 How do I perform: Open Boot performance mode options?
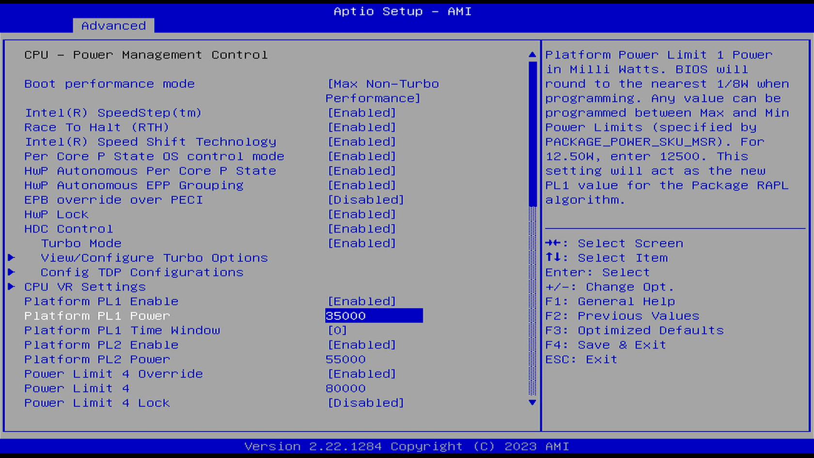click(x=383, y=91)
